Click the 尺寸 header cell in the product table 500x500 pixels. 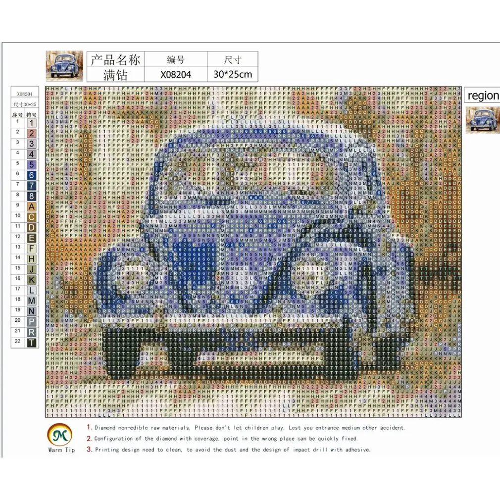(233, 59)
